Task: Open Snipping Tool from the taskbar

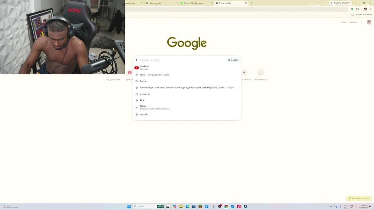Action: (x=213, y=206)
